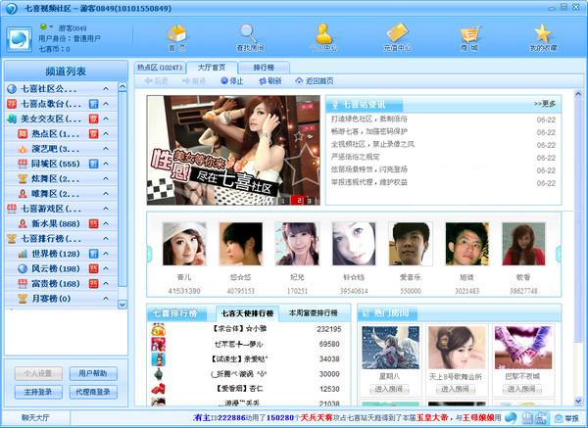Open news item 打造绿色社区，抵制低俗
588x428 pixels.
coord(369,119)
